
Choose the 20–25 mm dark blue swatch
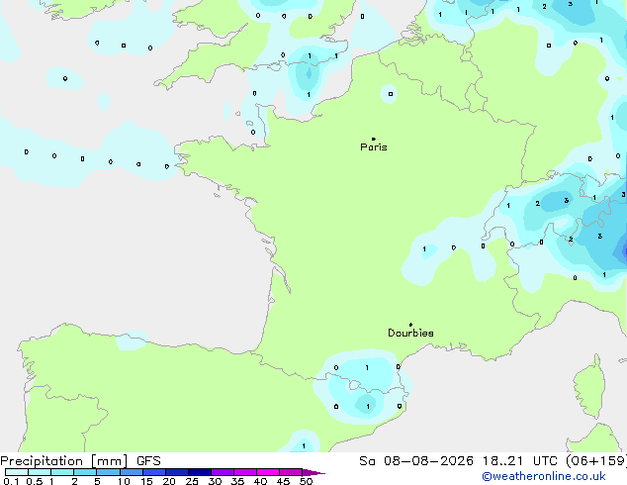[176, 472]
